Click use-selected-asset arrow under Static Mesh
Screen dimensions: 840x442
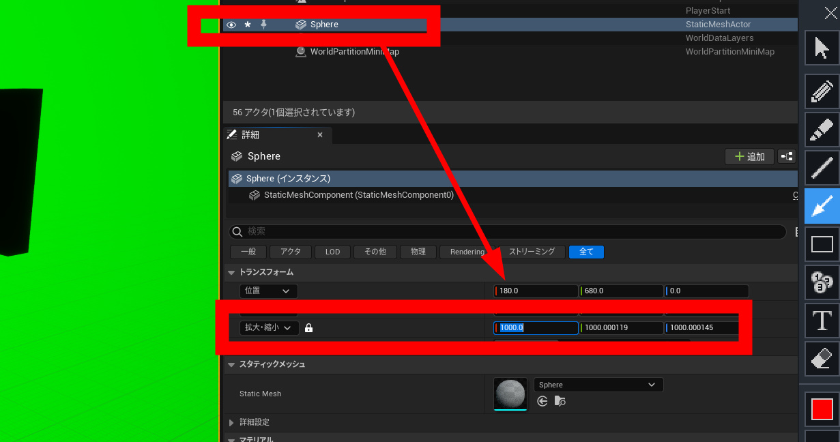(x=542, y=401)
